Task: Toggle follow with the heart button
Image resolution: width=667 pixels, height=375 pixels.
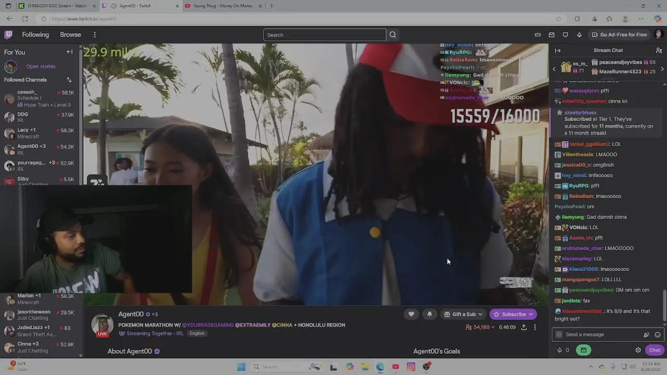Action: click(x=411, y=314)
